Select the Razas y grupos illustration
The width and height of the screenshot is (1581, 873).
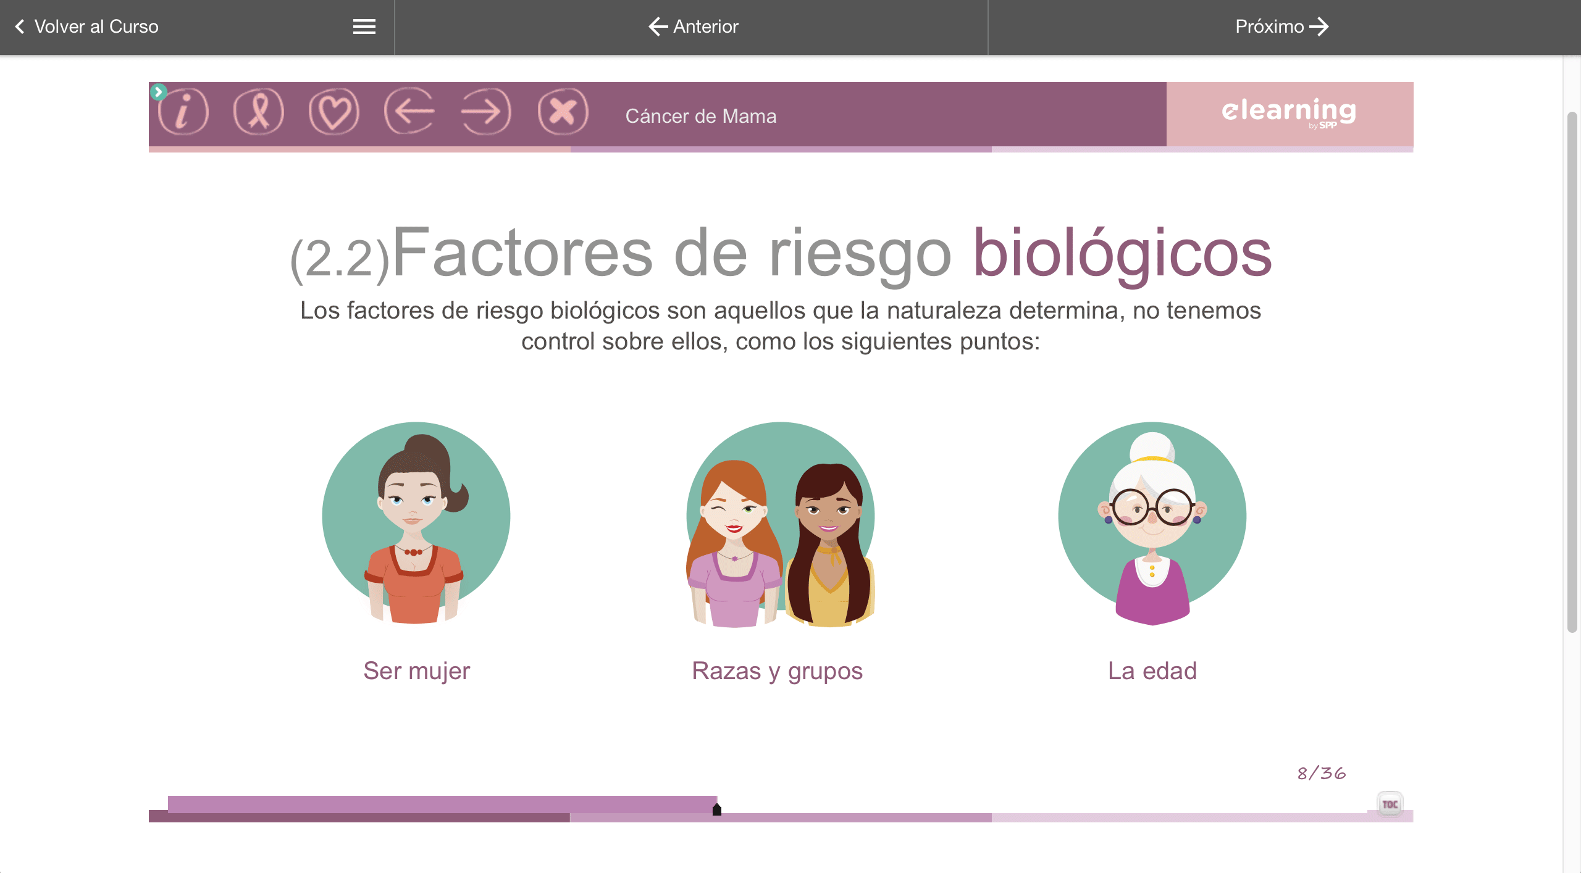(781, 525)
